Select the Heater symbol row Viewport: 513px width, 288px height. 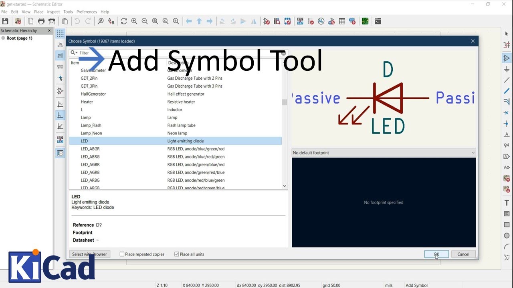pos(175,102)
